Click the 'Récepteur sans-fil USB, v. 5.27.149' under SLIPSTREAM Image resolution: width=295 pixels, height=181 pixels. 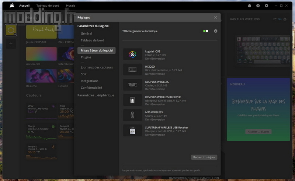click(x=166, y=131)
